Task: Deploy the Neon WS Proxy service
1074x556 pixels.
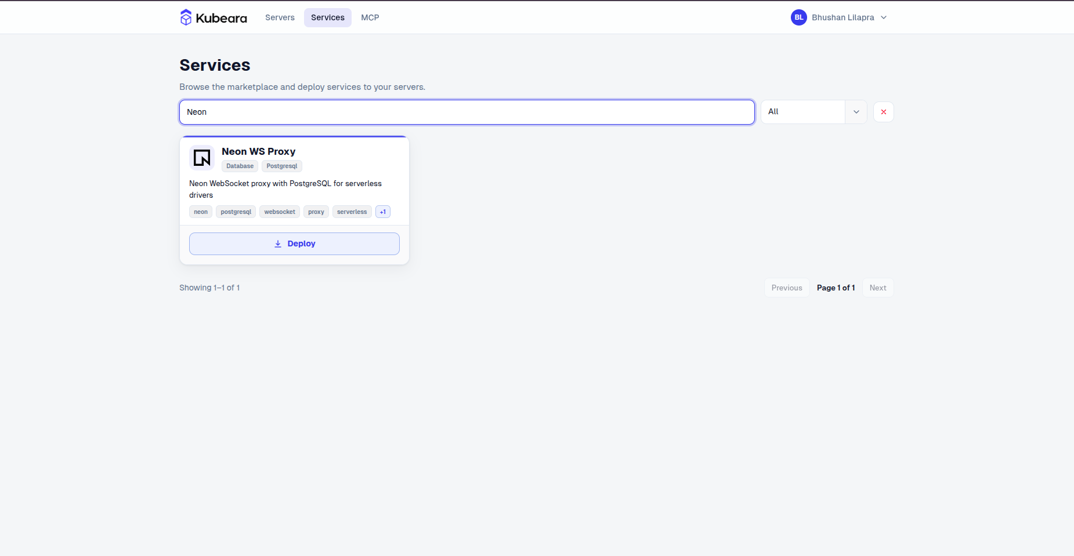Action: (x=294, y=244)
